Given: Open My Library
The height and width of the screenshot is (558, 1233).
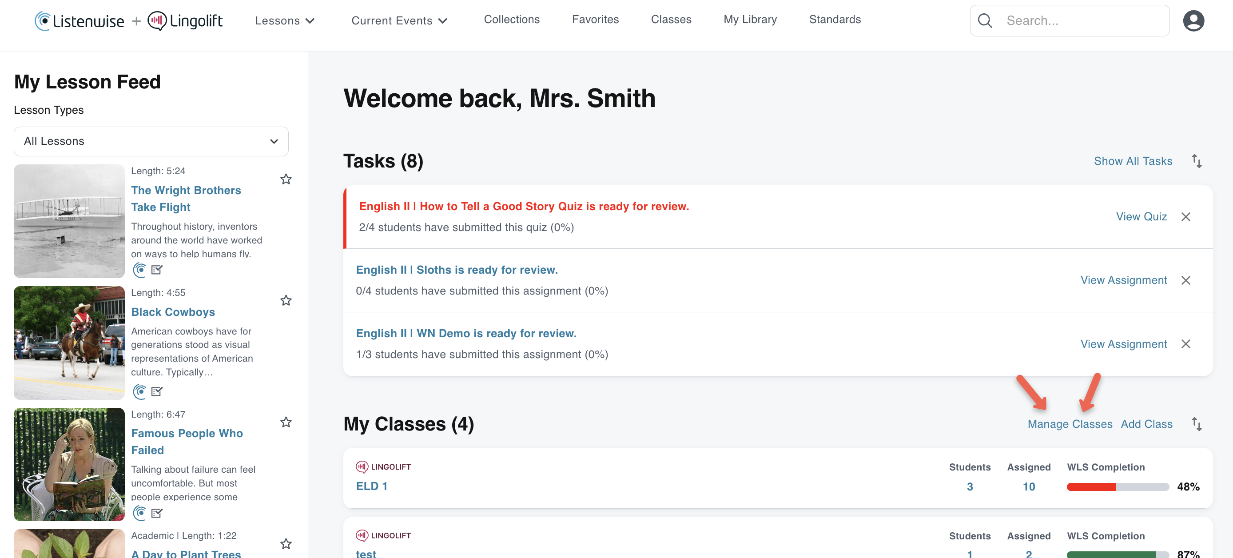Looking at the screenshot, I should pos(750,20).
